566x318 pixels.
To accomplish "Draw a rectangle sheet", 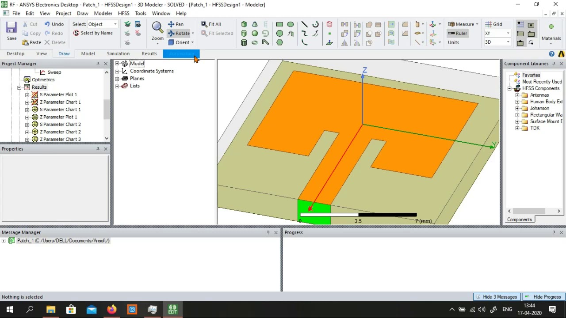I will coord(279,24).
